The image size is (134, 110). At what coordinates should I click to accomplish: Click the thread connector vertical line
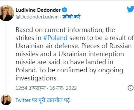[6, 58]
